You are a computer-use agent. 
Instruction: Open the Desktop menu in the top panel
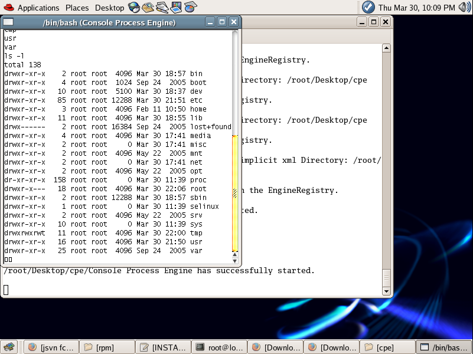point(109,8)
